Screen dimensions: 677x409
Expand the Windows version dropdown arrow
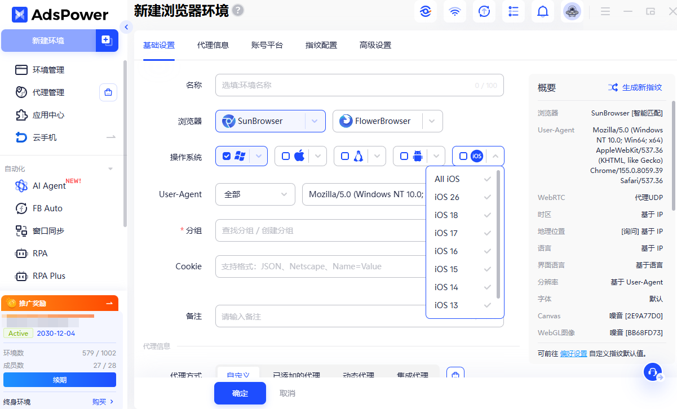[259, 156]
